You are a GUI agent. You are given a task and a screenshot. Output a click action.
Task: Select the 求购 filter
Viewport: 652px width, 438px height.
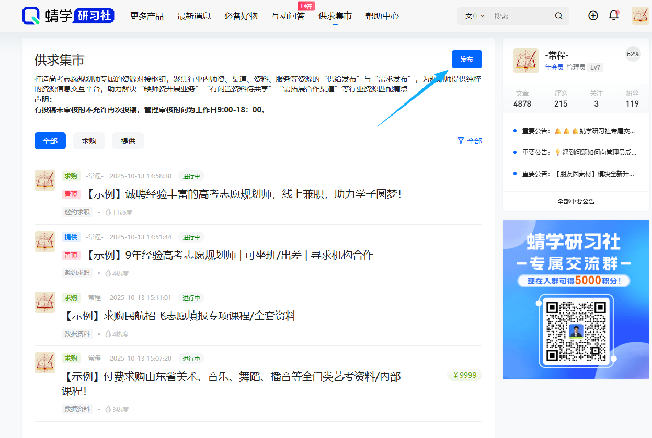click(x=88, y=141)
